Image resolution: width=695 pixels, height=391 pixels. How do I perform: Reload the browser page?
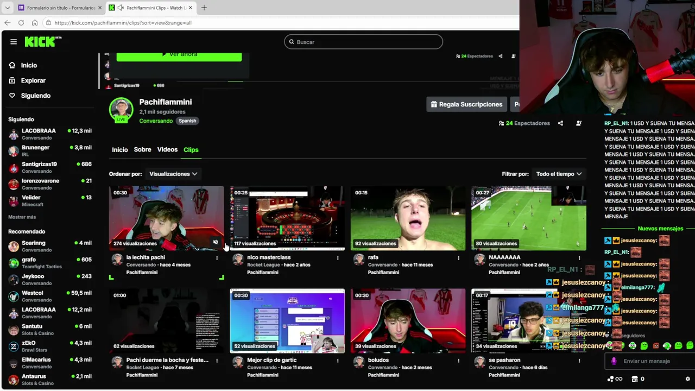click(x=21, y=23)
